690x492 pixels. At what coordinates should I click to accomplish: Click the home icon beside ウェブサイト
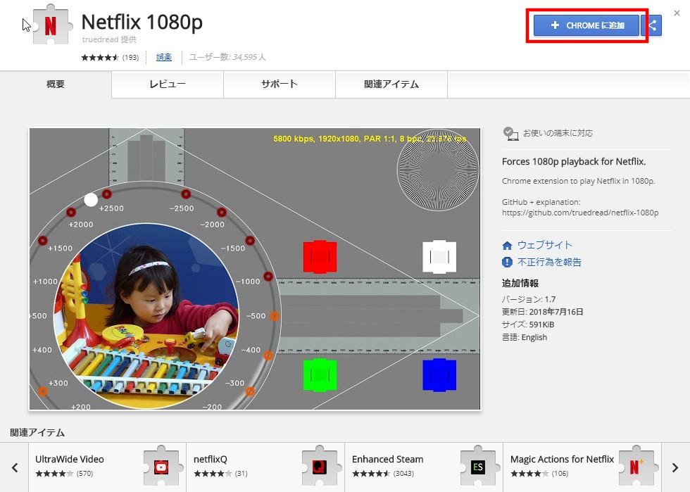(507, 246)
